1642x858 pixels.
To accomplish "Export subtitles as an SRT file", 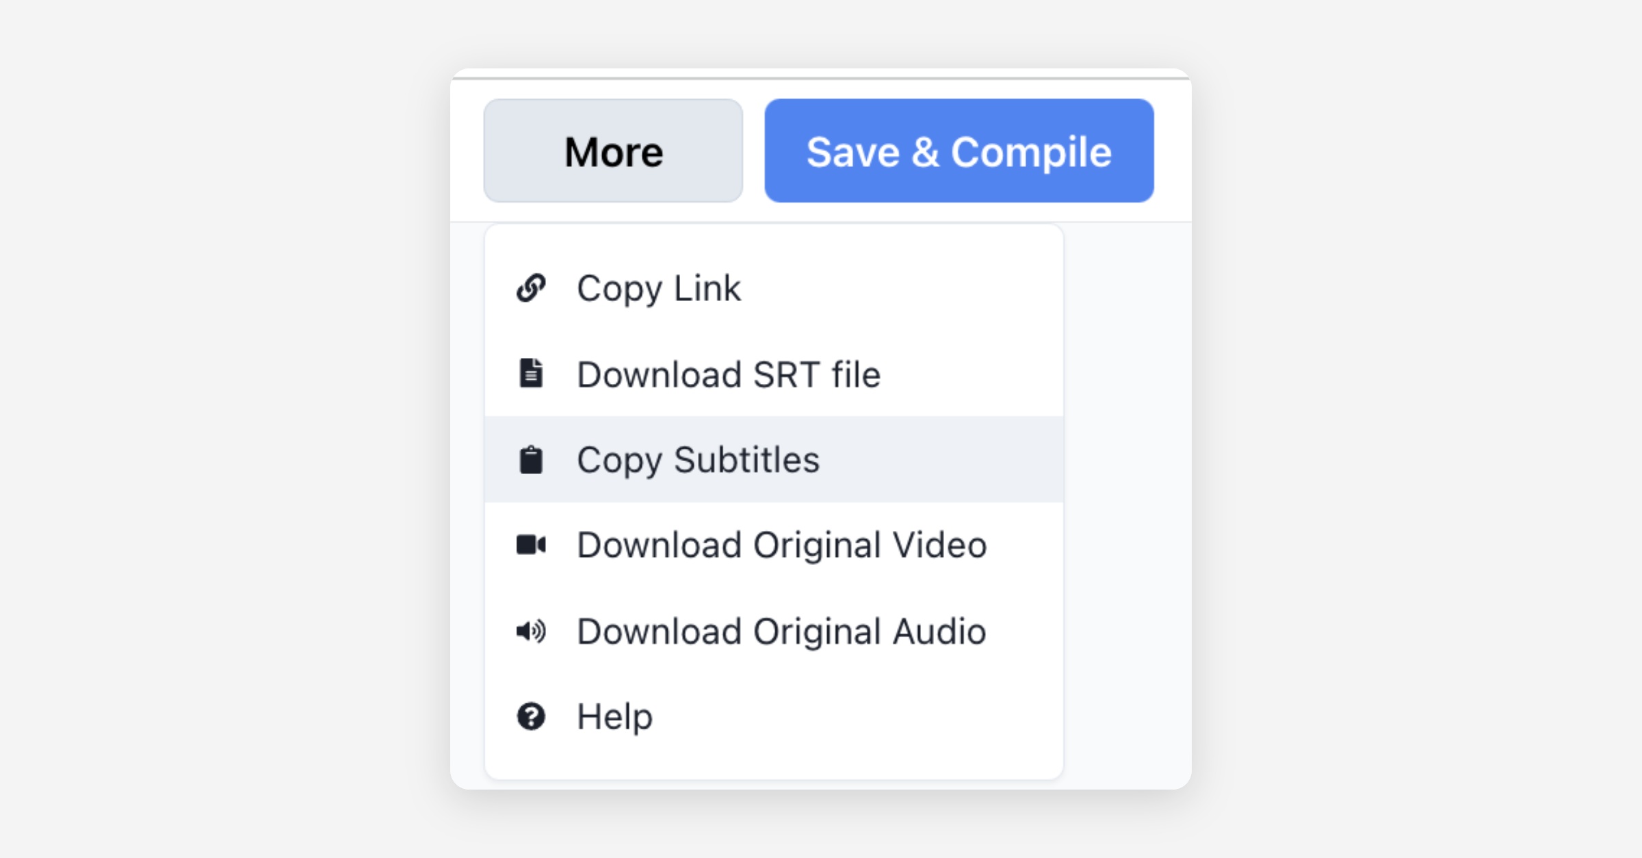I will [728, 374].
